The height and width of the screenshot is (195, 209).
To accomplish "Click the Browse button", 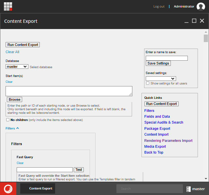I will point(14,99).
